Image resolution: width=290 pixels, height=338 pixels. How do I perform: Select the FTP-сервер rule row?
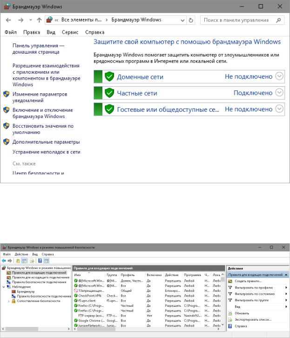[147, 316]
